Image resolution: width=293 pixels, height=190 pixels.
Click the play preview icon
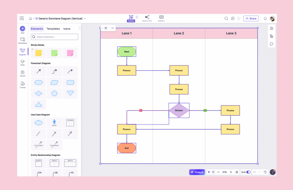click(x=239, y=19)
